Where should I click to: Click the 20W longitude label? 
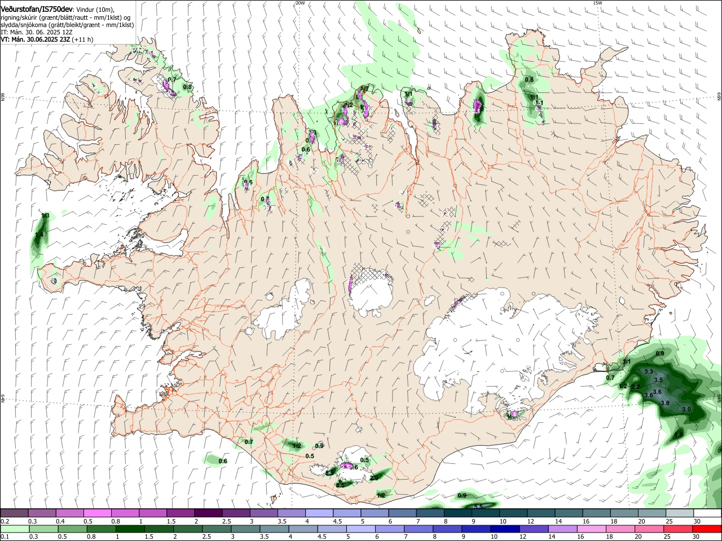[x=300, y=3]
